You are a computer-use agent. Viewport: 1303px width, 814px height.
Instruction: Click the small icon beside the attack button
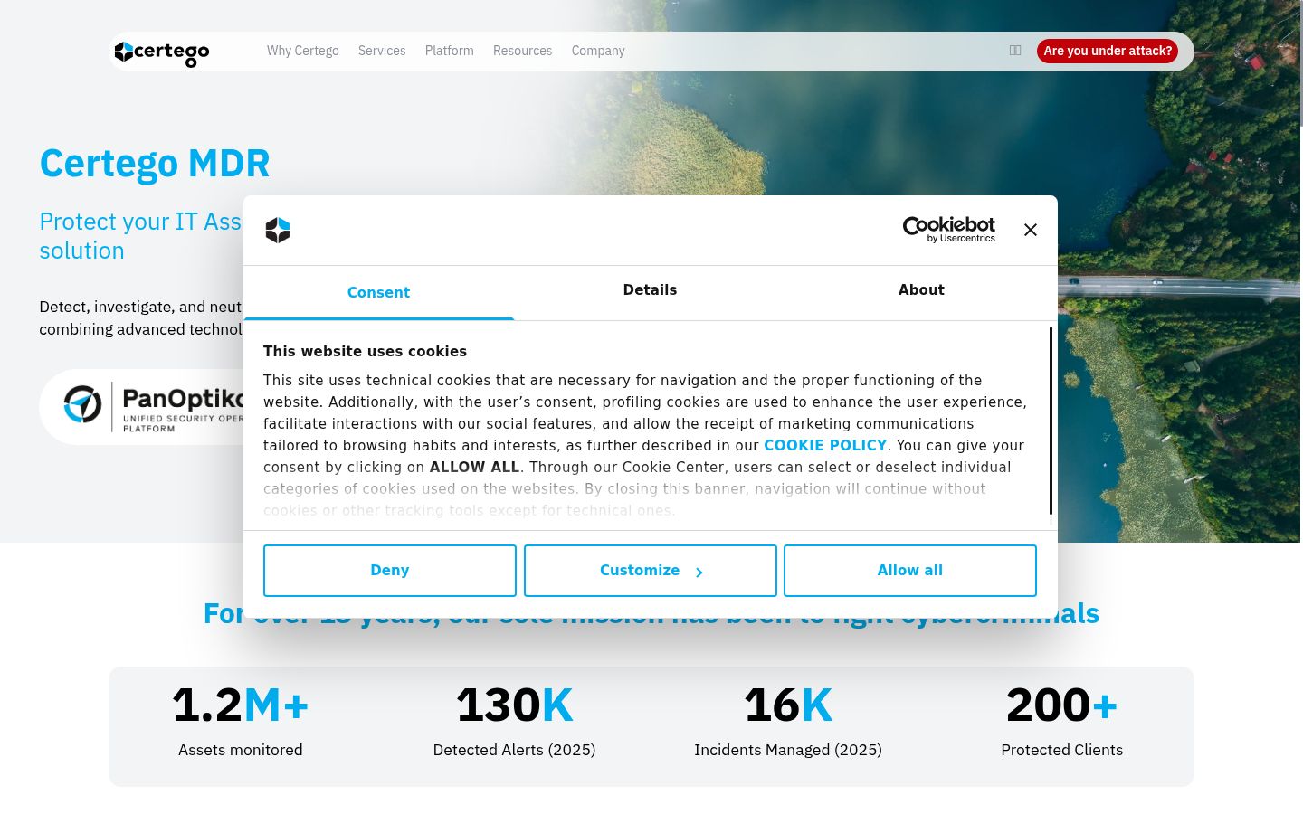click(1015, 51)
